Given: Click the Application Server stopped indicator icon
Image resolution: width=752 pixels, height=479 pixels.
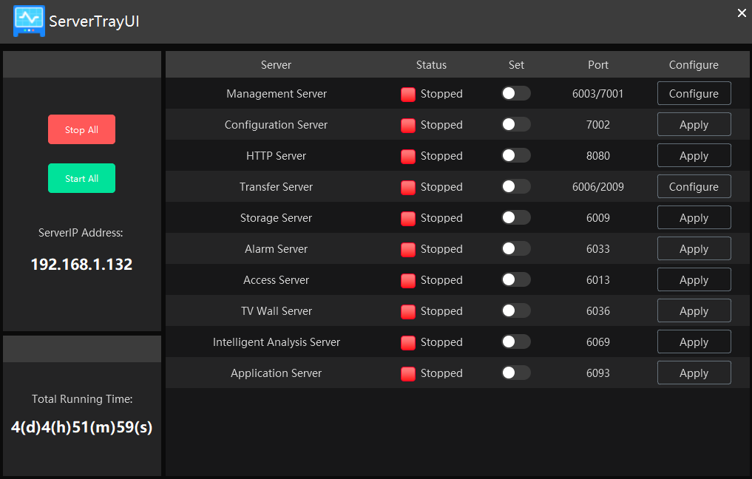Looking at the screenshot, I should [x=408, y=373].
